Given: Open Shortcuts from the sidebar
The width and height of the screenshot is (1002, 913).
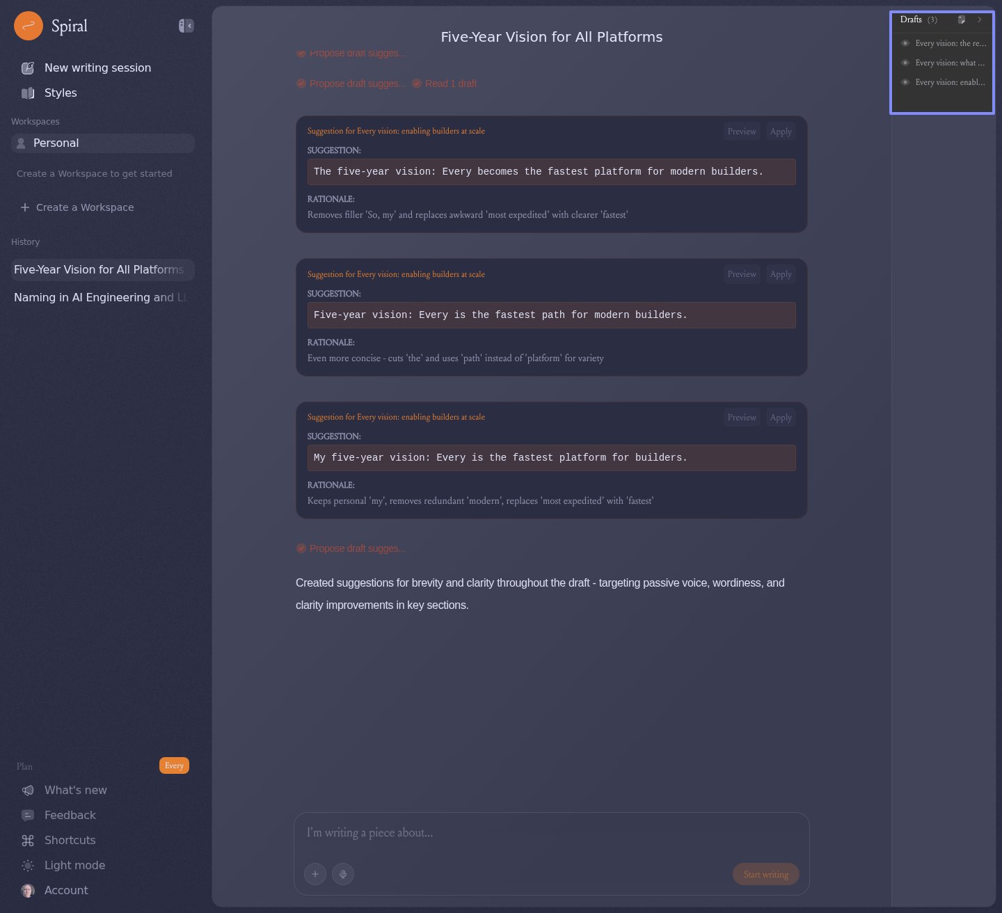Looking at the screenshot, I should [x=70, y=840].
